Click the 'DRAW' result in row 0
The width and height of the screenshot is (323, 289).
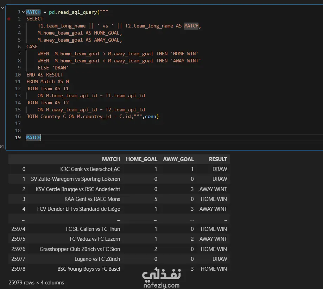click(220, 169)
